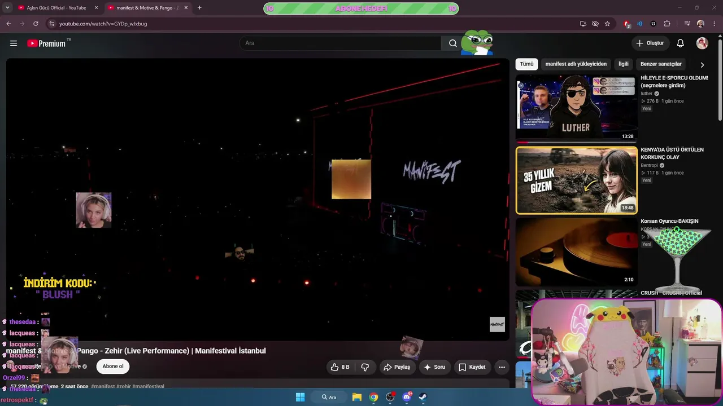Open Windows Start menu
The image size is (723, 406).
(300, 397)
